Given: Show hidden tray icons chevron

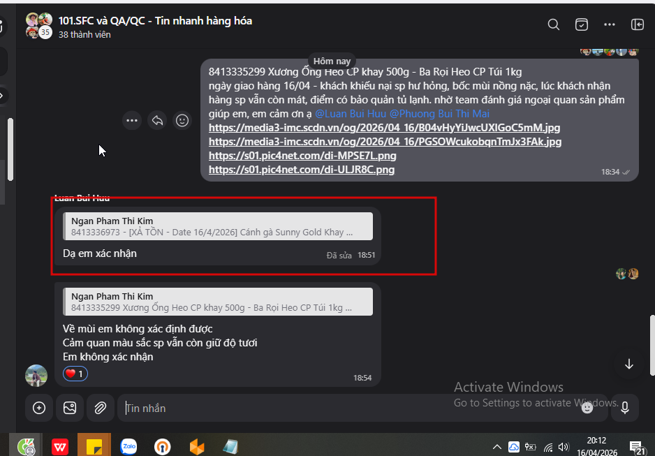Looking at the screenshot, I should coord(497,447).
